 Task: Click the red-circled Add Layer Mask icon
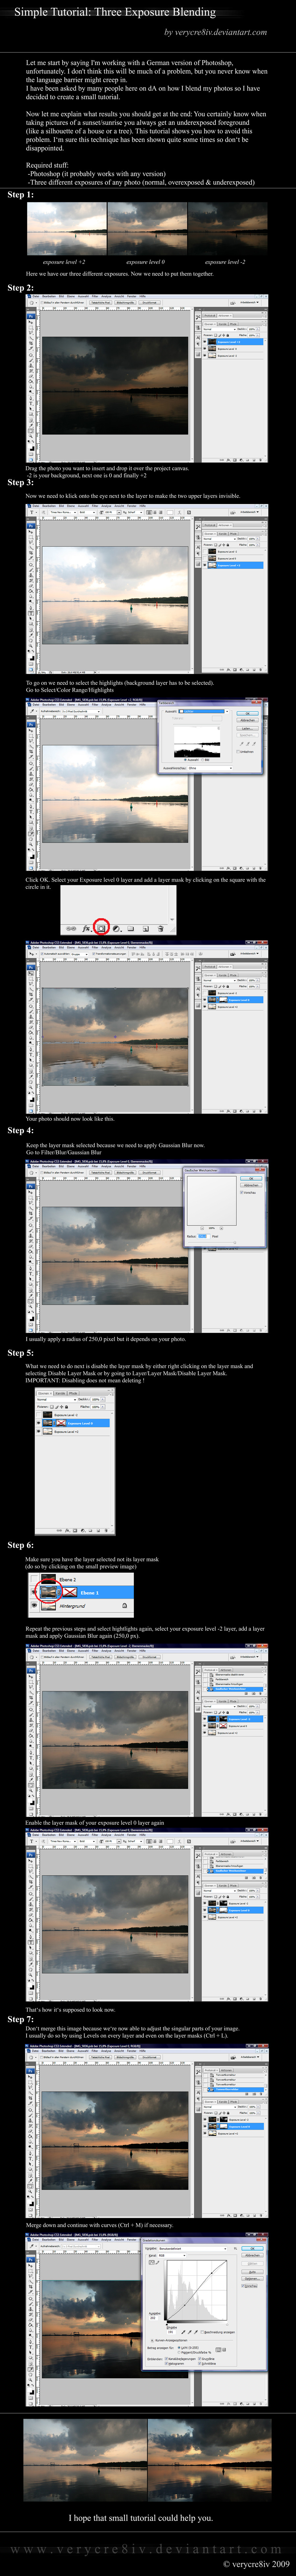102,929
